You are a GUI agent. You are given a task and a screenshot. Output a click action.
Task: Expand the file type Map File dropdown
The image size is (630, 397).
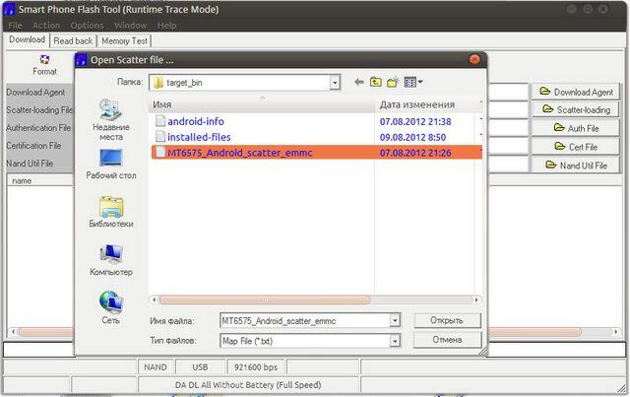point(395,340)
